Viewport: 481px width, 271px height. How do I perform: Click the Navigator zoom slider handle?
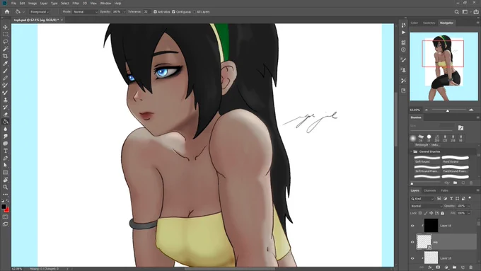click(448, 110)
